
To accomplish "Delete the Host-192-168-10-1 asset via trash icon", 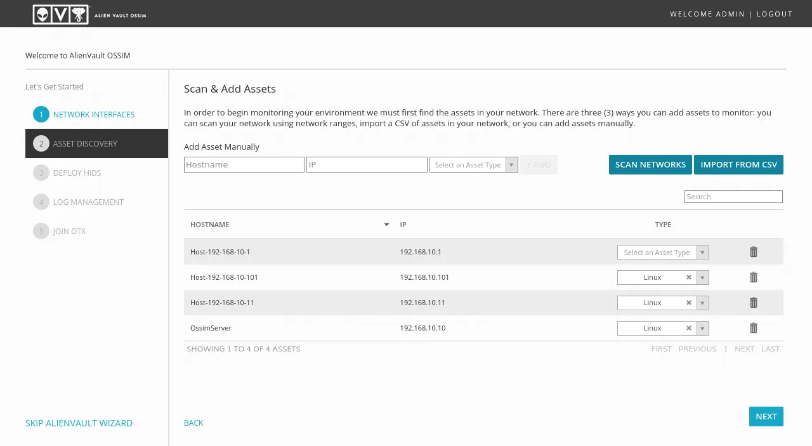I will (x=754, y=252).
